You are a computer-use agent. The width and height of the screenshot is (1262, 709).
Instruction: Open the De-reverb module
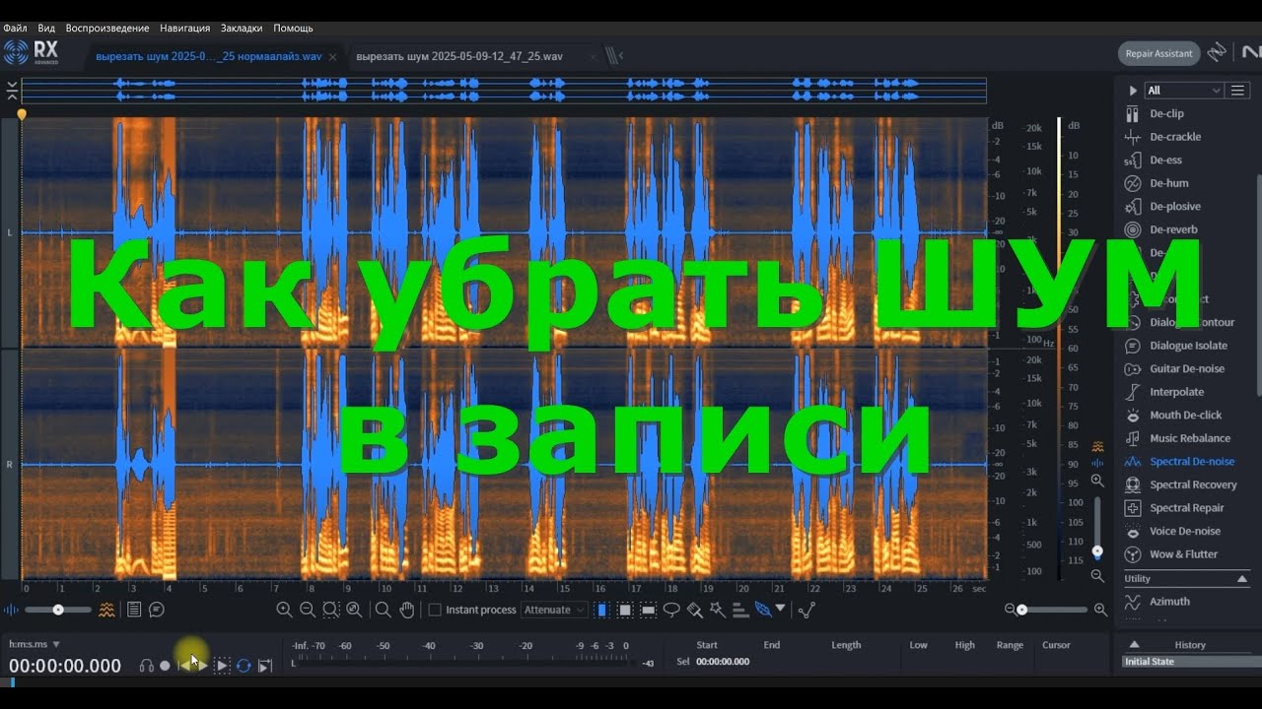tap(1172, 229)
